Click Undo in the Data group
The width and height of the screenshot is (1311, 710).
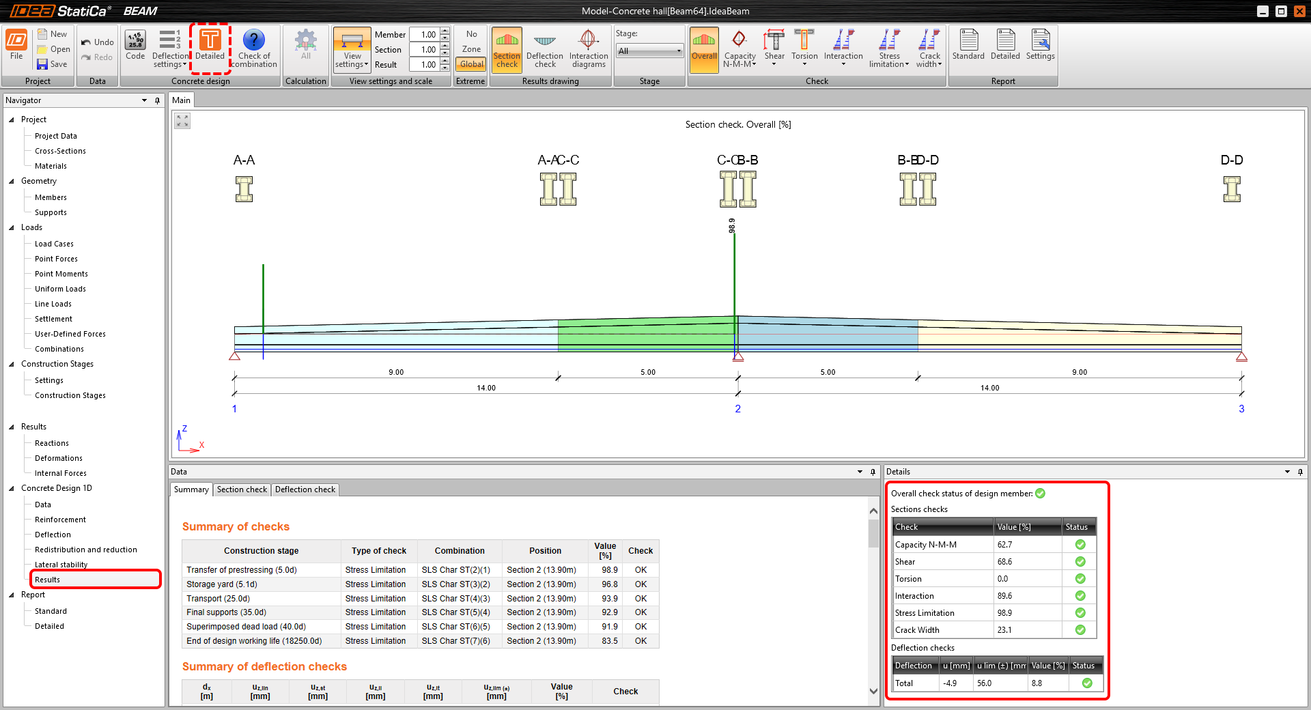point(97,42)
